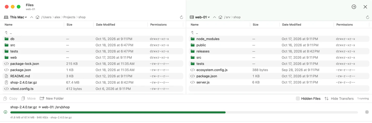Select the vitest.config.ts file icon
The width and height of the screenshot is (372, 123).
(6, 89)
